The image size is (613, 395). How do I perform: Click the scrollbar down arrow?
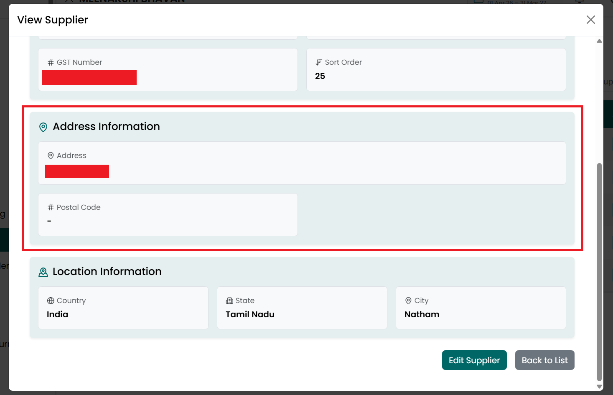point(599,387)
